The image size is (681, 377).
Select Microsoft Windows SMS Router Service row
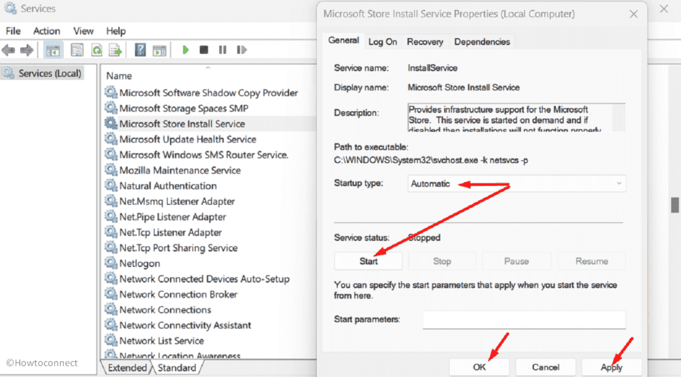[x=204, y=155]
